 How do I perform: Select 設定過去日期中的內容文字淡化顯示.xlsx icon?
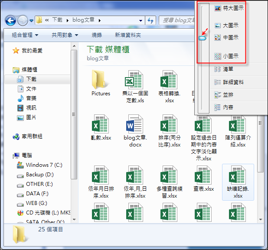click(203, 124)
